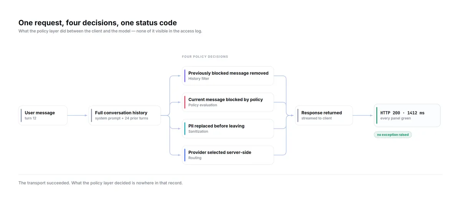Click arrowhead entering Routing card

tap(180, 155)
